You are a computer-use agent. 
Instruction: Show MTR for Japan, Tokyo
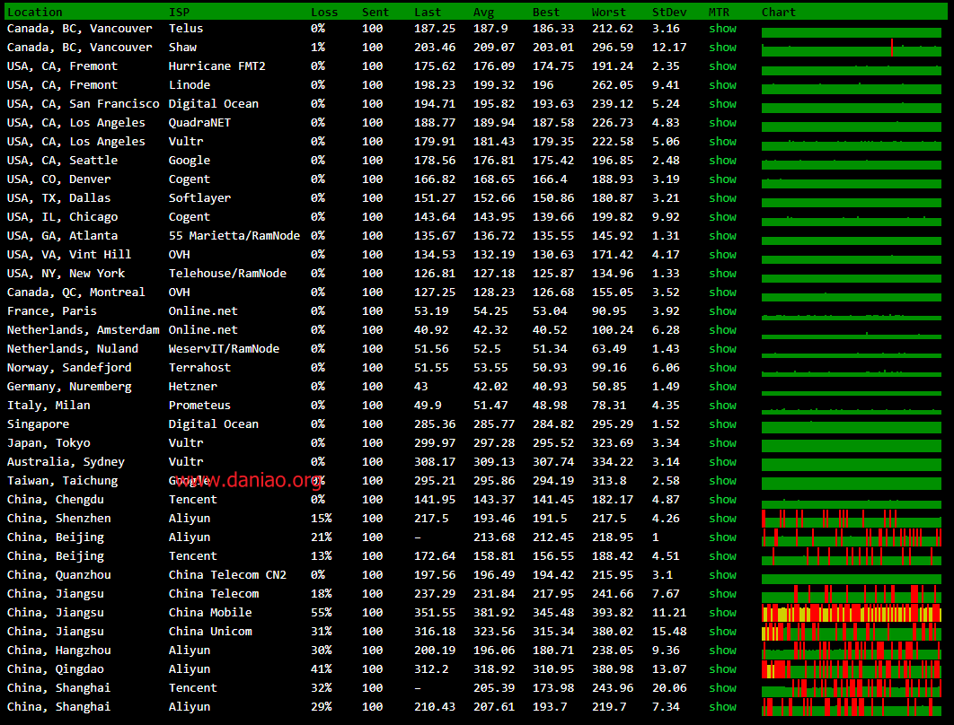[722, 443]
